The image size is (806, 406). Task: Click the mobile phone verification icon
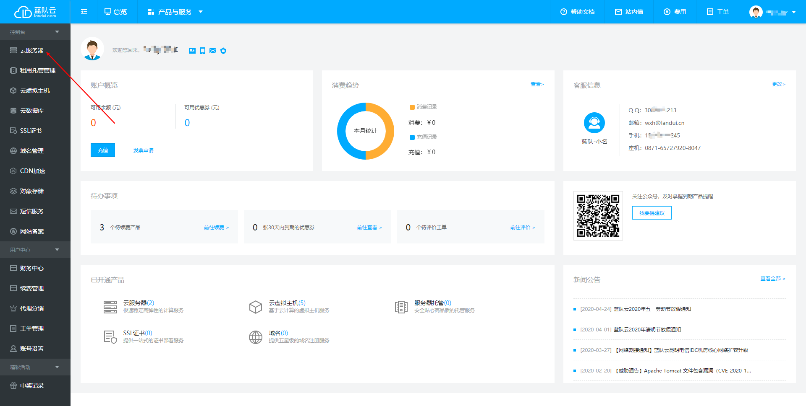[x=203, y=51]
